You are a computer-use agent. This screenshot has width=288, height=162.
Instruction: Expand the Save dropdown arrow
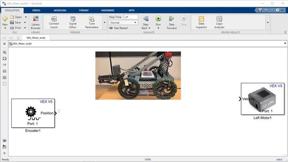(x=25, y=22)
